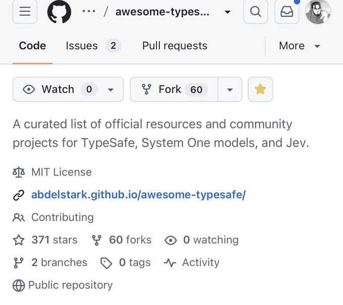Open the MIT License link

tap(62, 172)
